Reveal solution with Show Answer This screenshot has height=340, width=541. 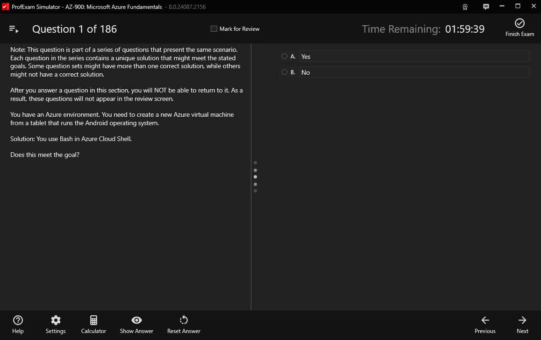[136, 325]
